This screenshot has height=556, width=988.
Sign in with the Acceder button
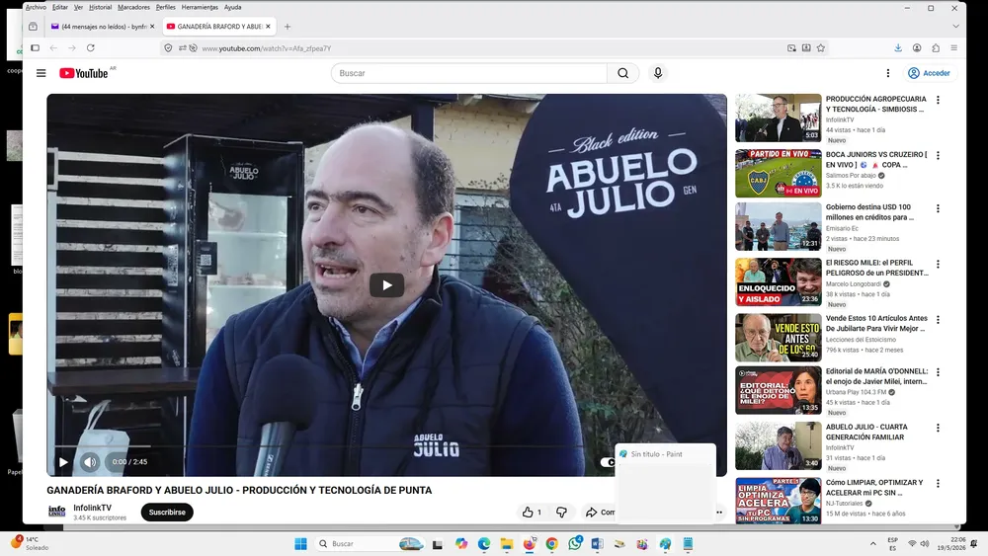[929, 73]
